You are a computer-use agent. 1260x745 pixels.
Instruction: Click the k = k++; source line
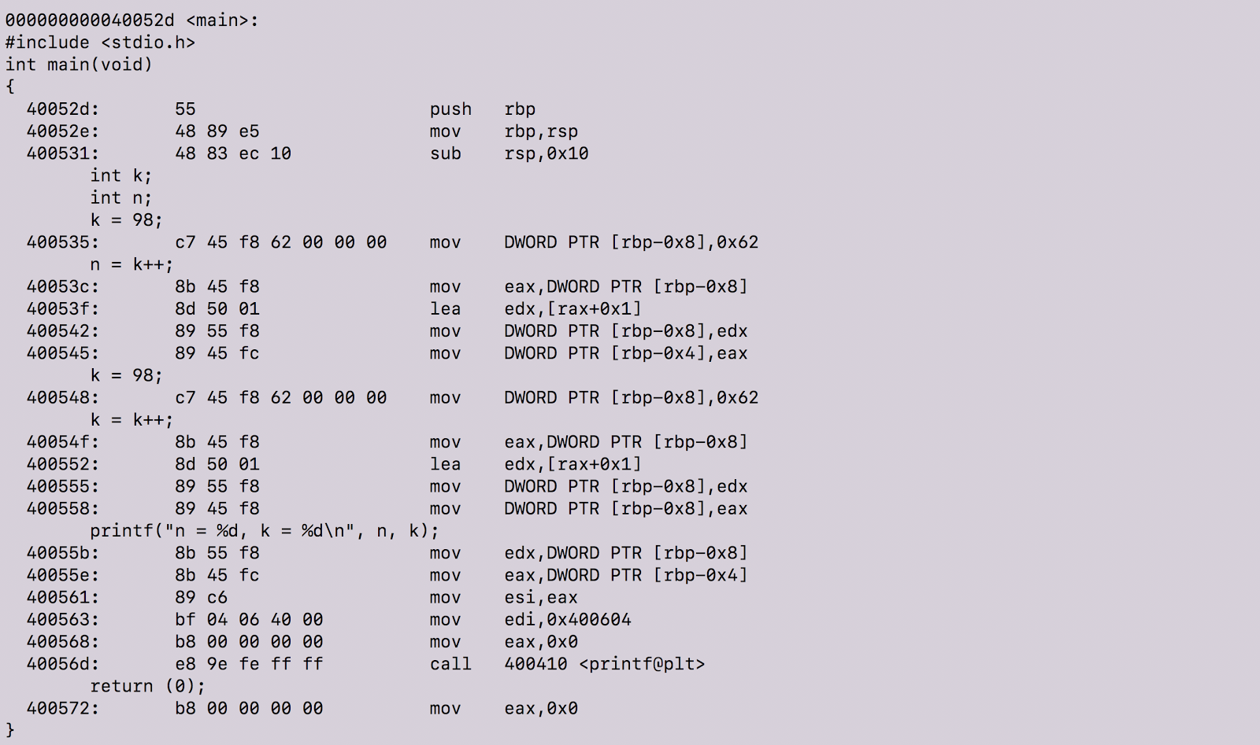click(132, 419)
